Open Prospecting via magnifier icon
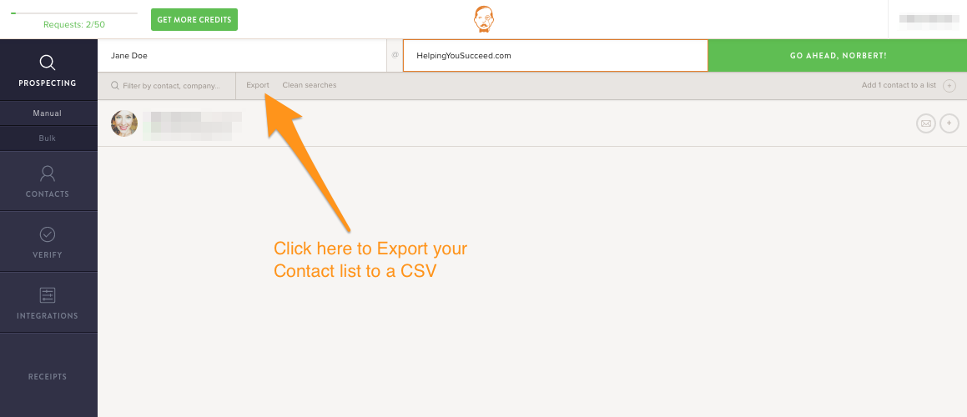 (x=48, y=63)
